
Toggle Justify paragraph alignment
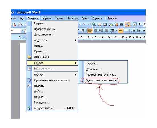coord(107,31)
